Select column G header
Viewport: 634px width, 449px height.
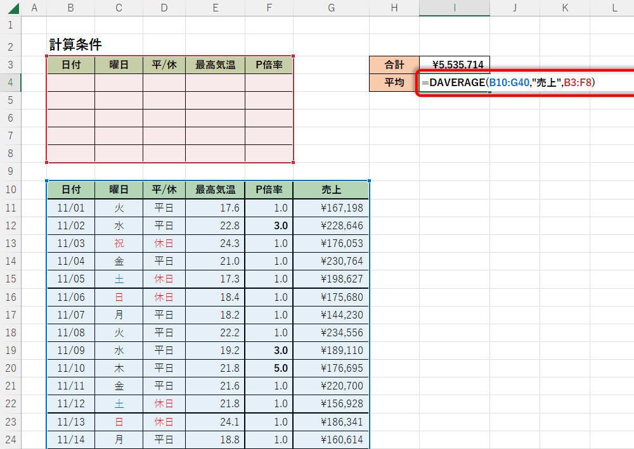(x=331, y=8)
